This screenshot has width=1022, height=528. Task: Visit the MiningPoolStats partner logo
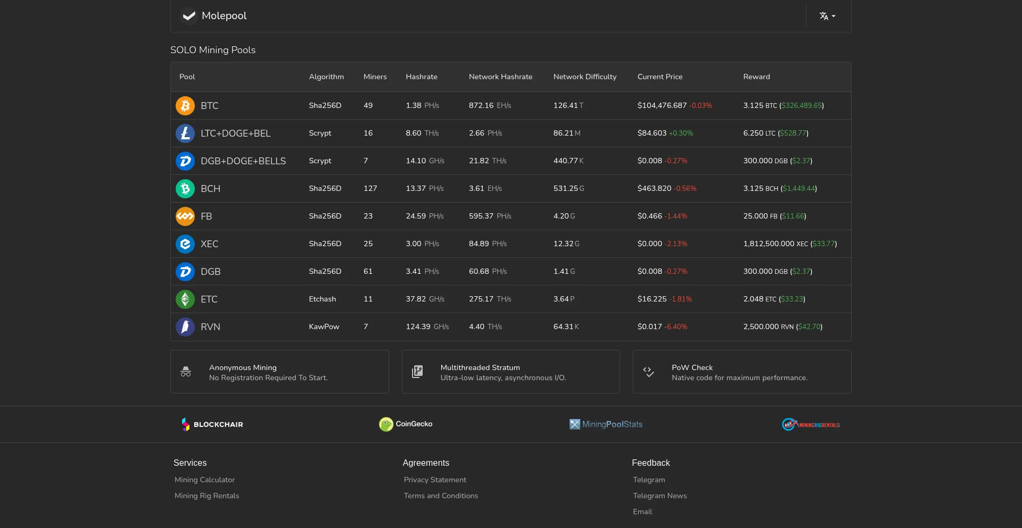tap(606, 424)
